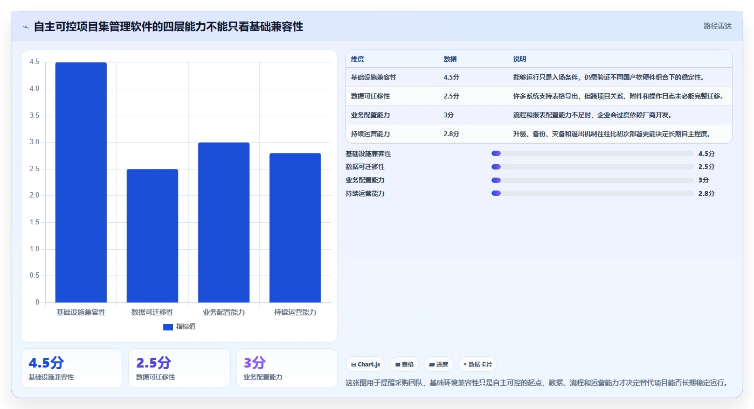Click the 表格 tag chip
Viewport: 754px width, 409px height.
pos(404,364)
